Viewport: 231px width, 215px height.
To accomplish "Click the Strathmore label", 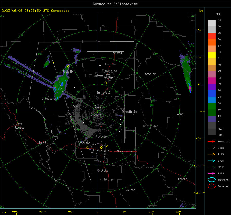I will click(x=125, y=151).
